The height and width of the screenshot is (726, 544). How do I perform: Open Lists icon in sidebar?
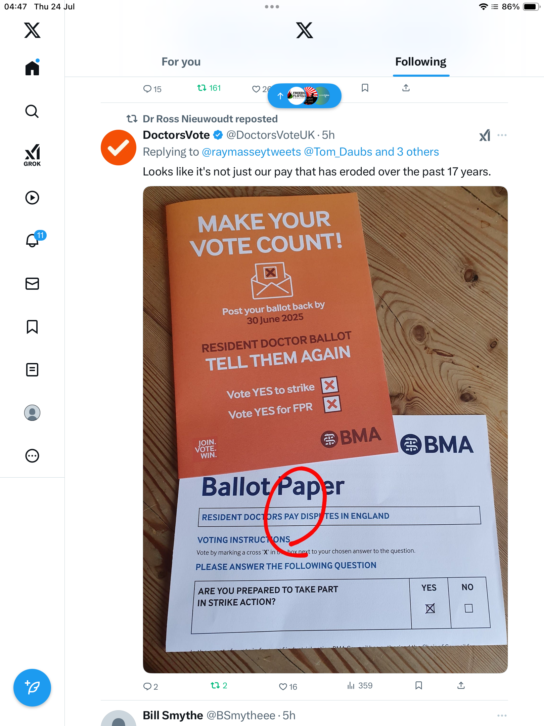tap(32, 370)
